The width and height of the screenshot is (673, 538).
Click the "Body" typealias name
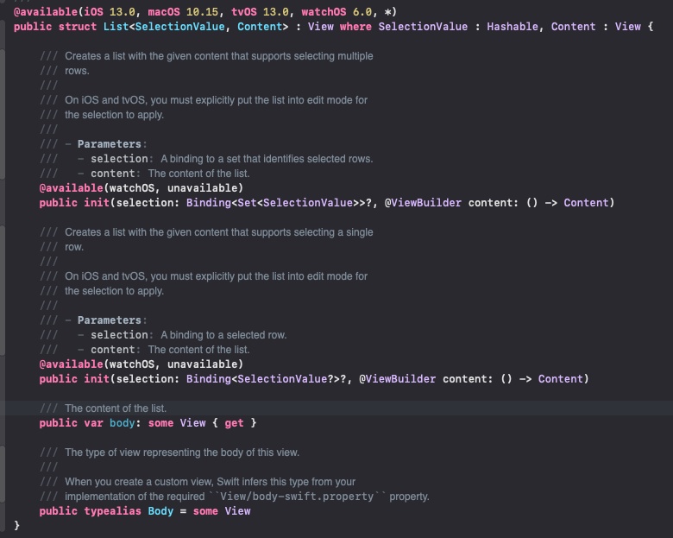tap(160, 511)
